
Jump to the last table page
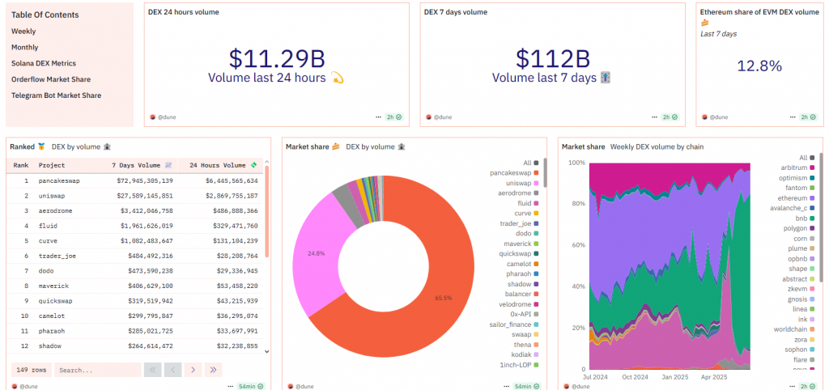[213, 370]
